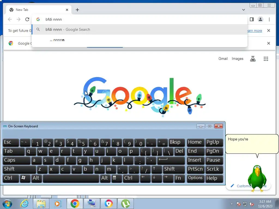279x209 pixels.
Task: Open the Action Center flag icon
Action: (x=238, y=204)
